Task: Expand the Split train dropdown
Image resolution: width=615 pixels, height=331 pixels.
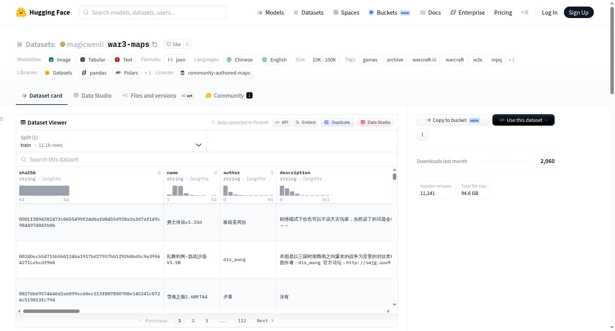Action: (x=111, y=141)
